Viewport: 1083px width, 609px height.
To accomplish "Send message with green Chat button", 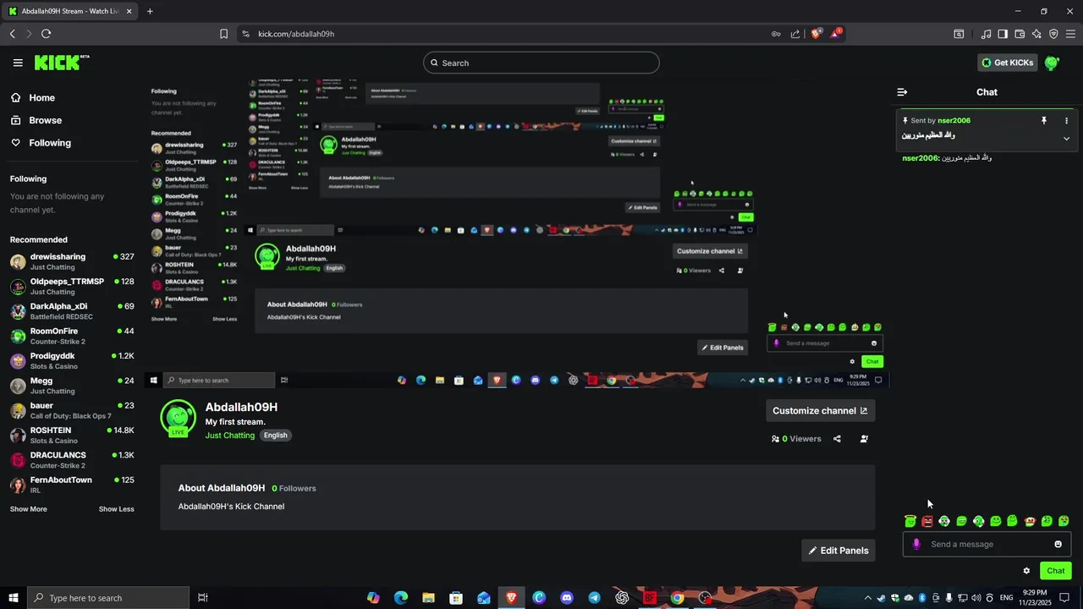I will 1055,571.
